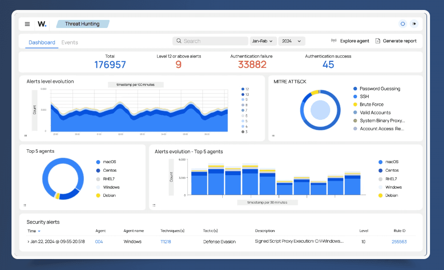Click the Explore agent signal icon
The width and height of the screenshot is (444, 270).
[x=334, y=41]
